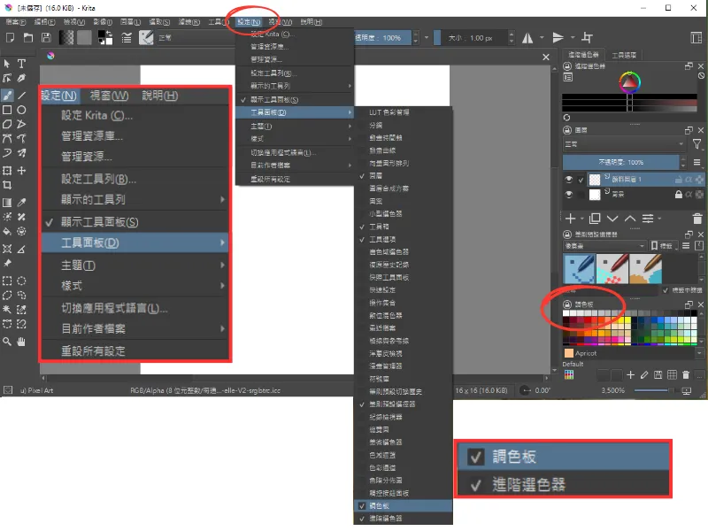Click the save document icon in toolbar
This screenshot has height=531, width=708.
point(45,38)
